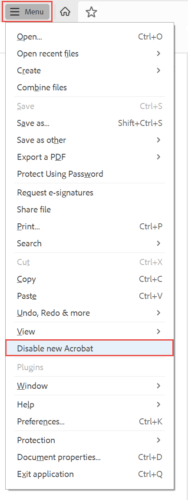Click the hamburger Menu button
This screenshot has height=500, width=188.
click(27, 12)
